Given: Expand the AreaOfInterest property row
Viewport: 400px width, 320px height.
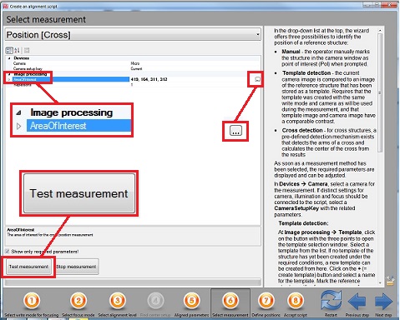Looking at the screenshot, I should pos(9,79).
